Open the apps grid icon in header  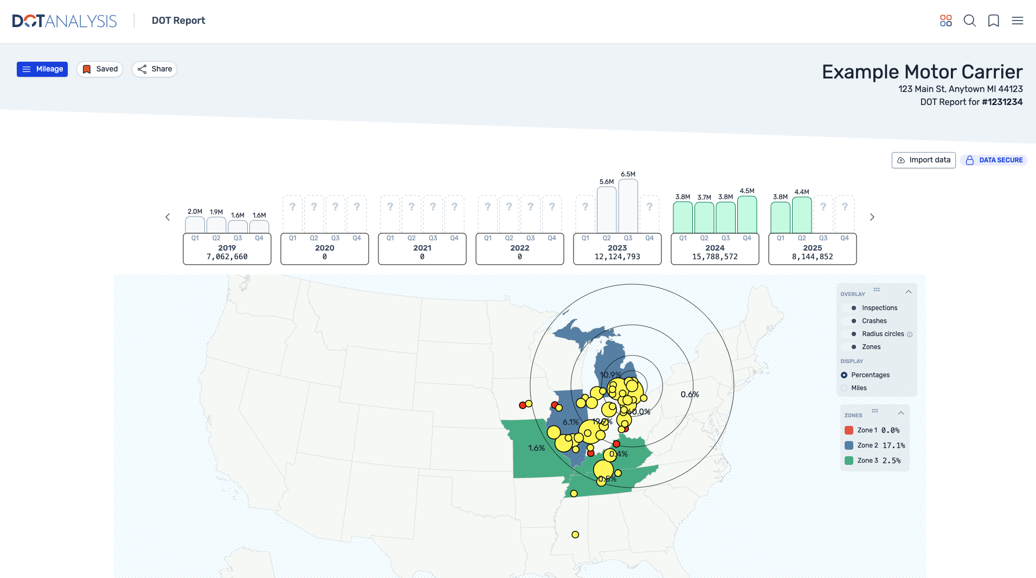pyautogui.click(x=945, y=21)
